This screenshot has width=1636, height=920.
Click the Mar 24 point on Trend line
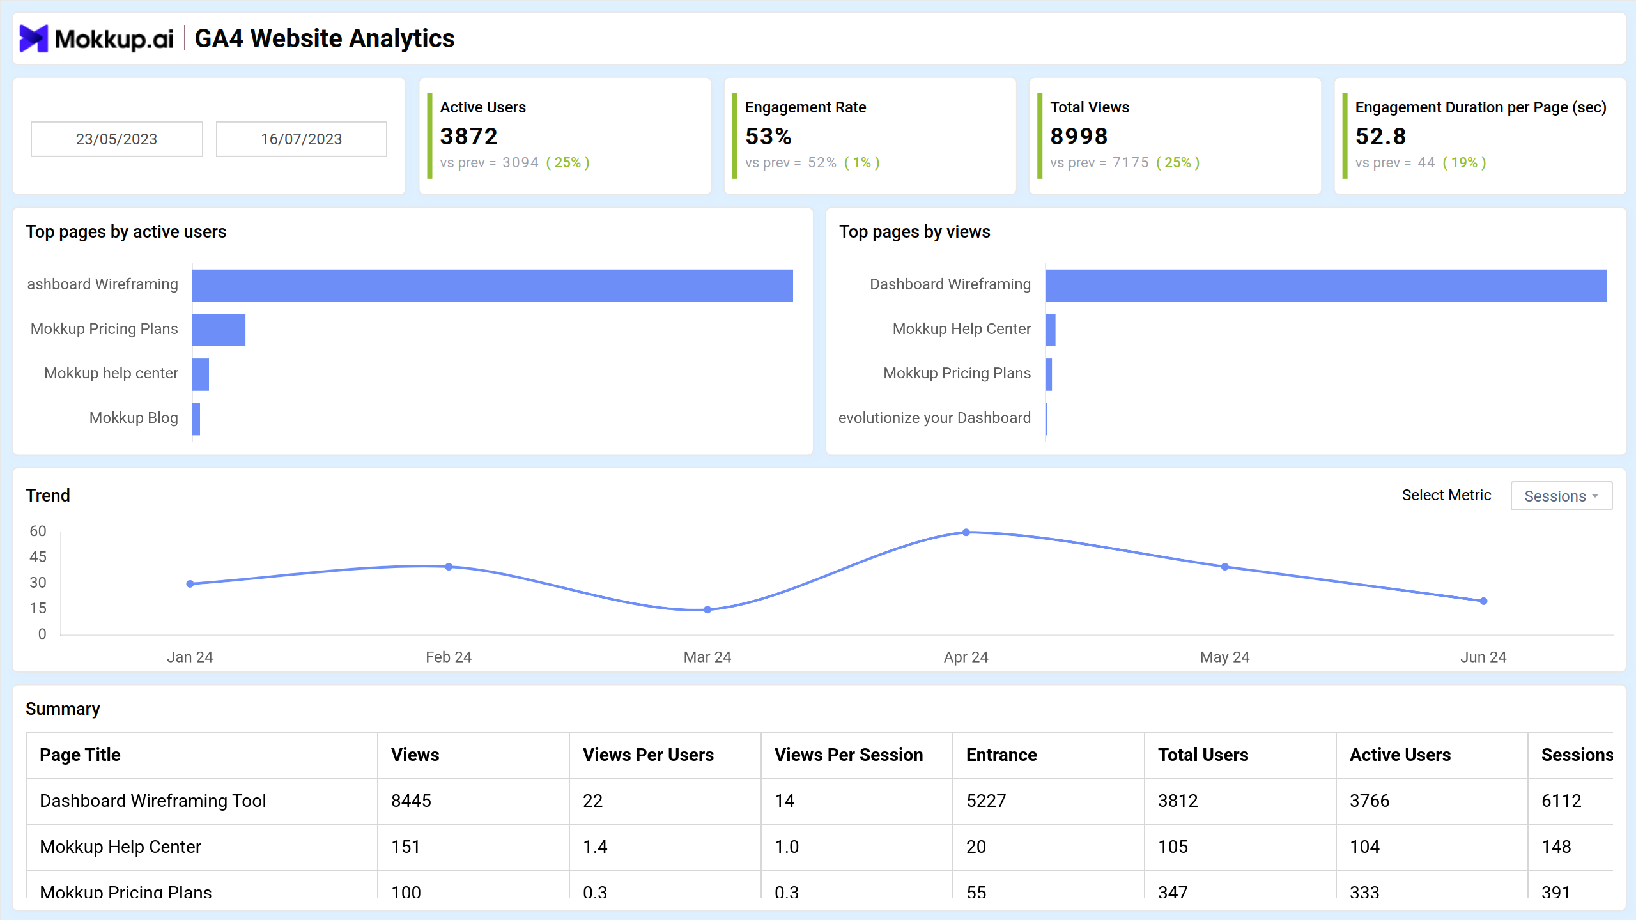coord(707,609)
